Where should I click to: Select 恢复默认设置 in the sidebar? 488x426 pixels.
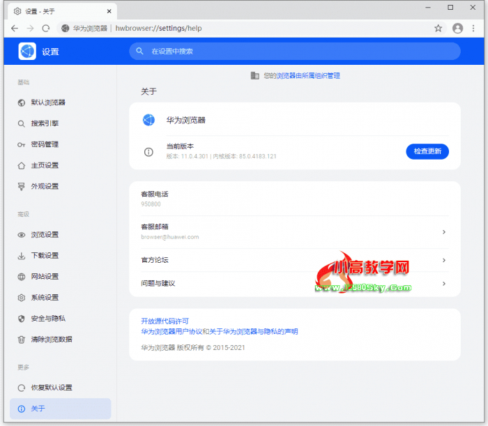[x=61, y=388]
